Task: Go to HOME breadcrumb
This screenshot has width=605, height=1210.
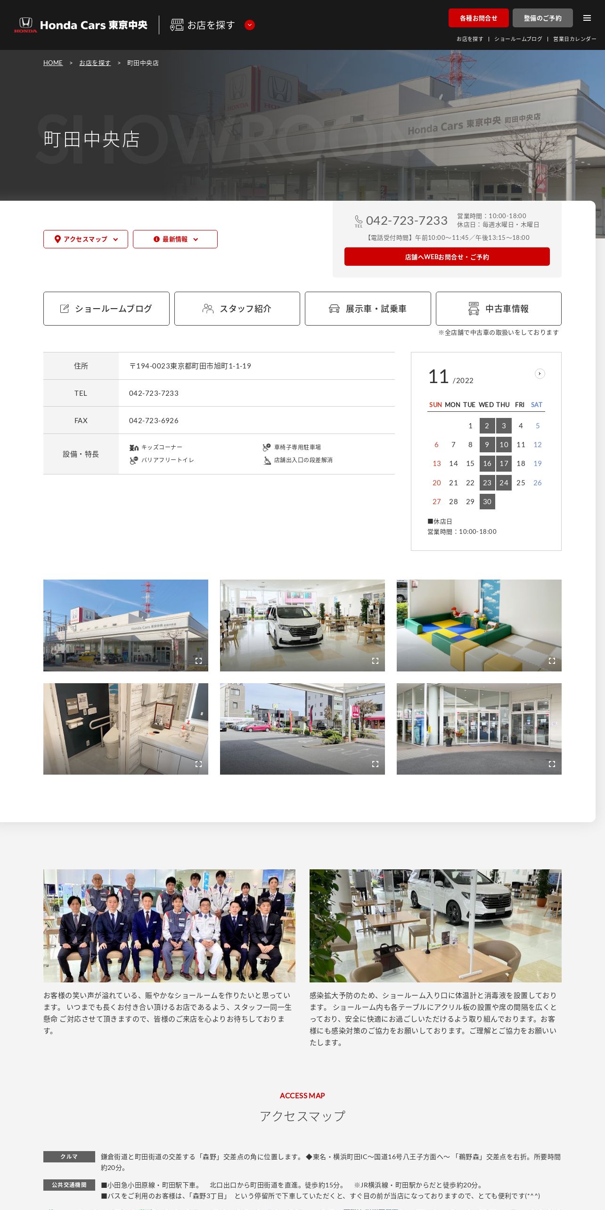Action: (x=53, y=63)
